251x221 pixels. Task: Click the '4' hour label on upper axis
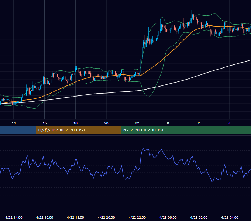[230, 123]
